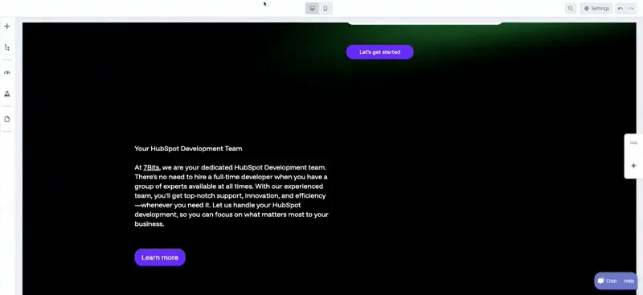643x295 pixels.
Task: Open the Settings button
Action: pyautogui.click(x=596, y=8)
